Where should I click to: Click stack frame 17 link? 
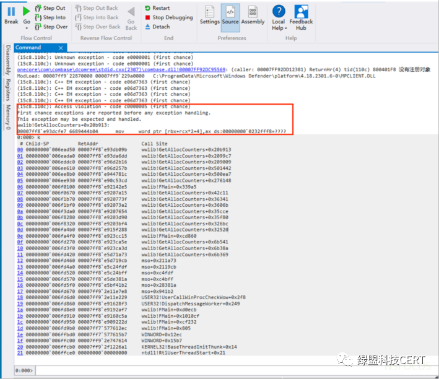[x=20, y=291]
